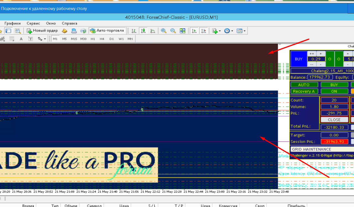Click the red Session PnL value field

pyautogui.click(x=334, y=142)
